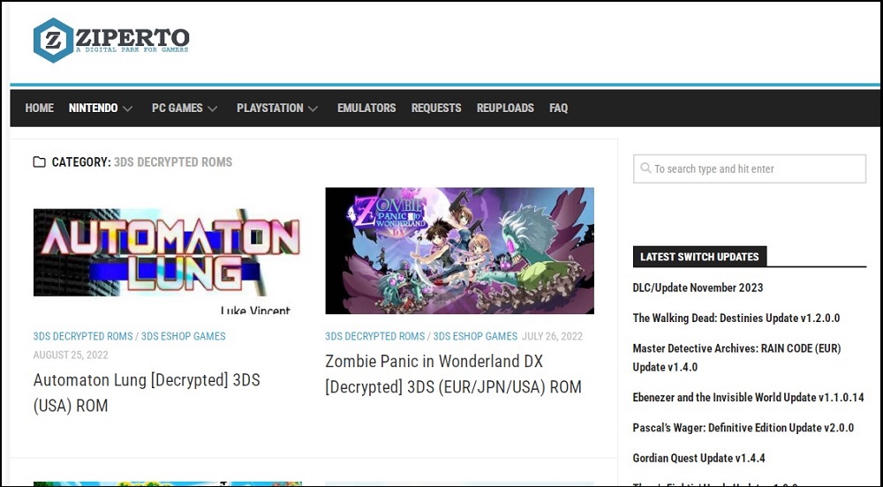
Task: Click the Ziperto hexagon logo
Action: pyautogui.click(x=54, y=40)
